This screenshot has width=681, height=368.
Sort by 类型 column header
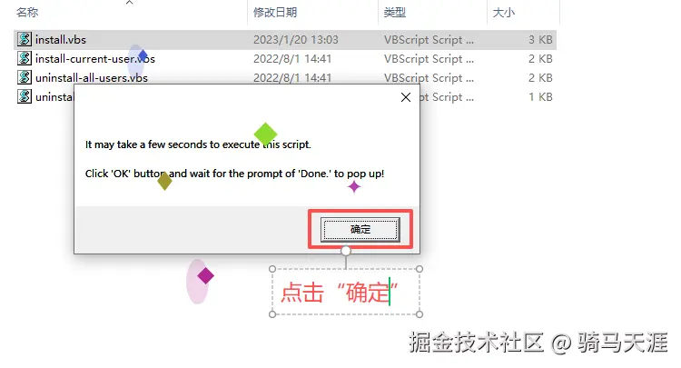click(x=394, y=12)
